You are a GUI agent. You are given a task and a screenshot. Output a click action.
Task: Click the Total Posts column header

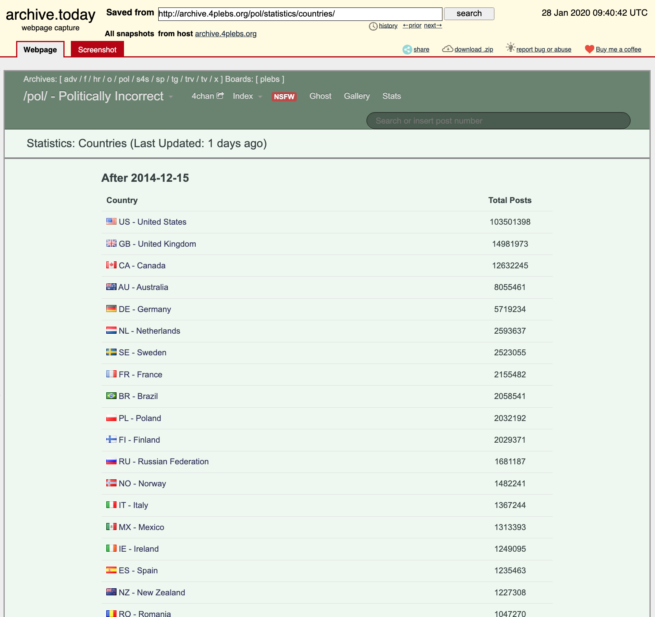tap(510, 200)
